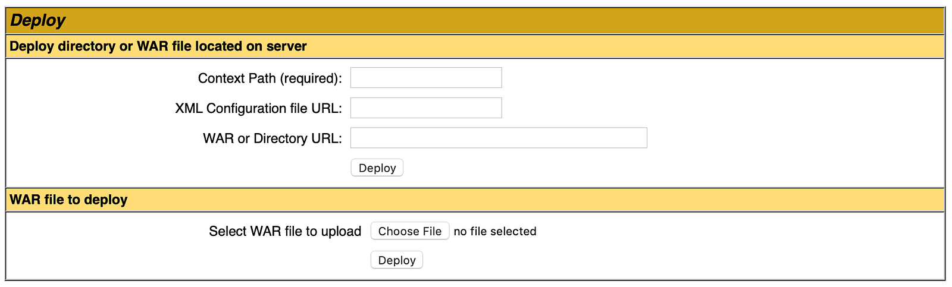Click the "WAR or Directory URL:" label

pos(272,138)
